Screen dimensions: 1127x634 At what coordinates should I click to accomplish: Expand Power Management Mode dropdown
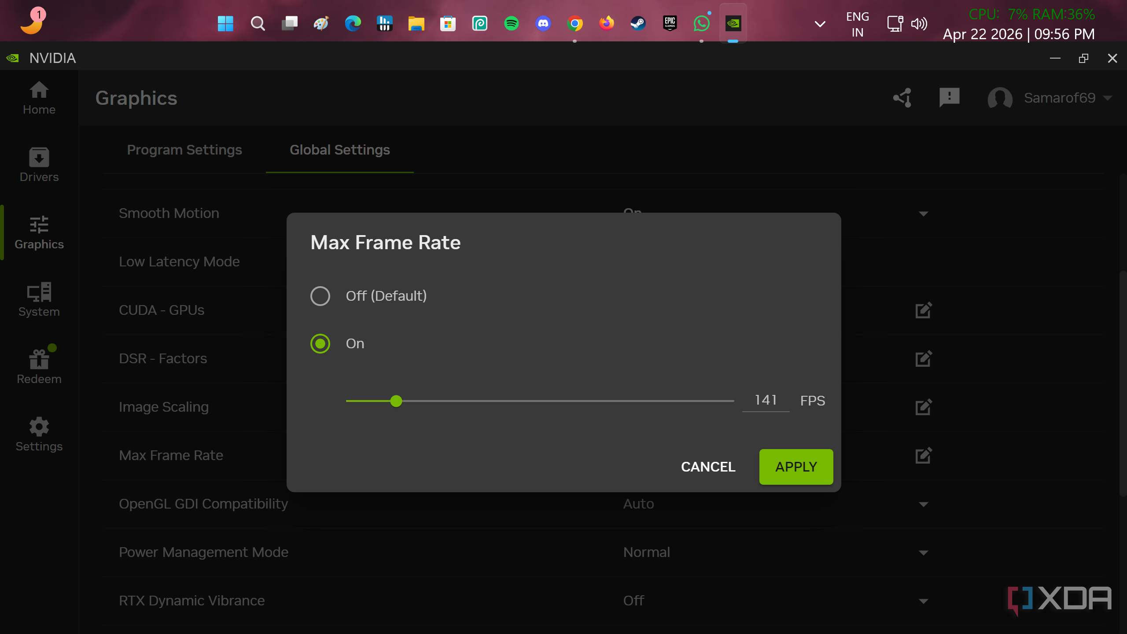tap(924, 553)
